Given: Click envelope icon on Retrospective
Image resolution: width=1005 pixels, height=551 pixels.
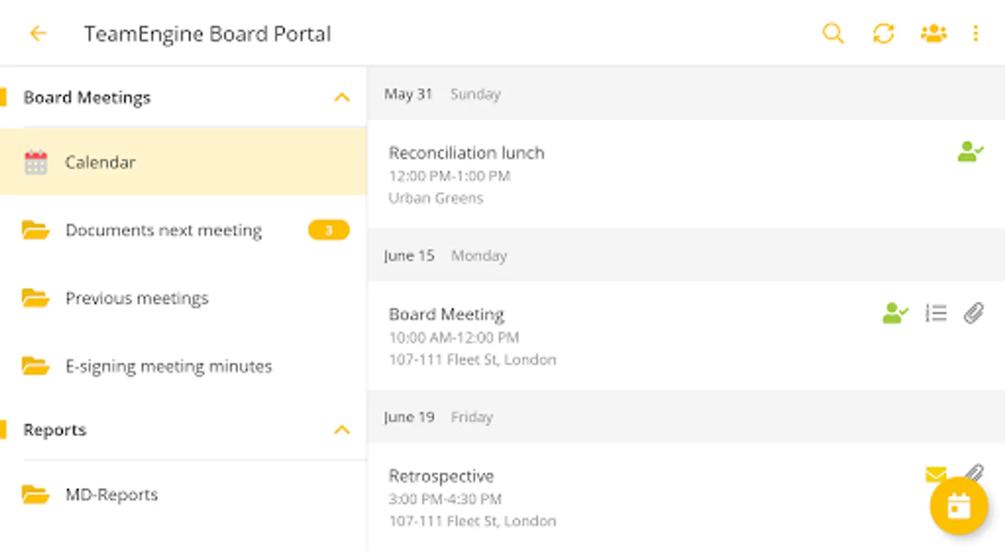Looking at the screenshot, I should (x=936, y=474).
